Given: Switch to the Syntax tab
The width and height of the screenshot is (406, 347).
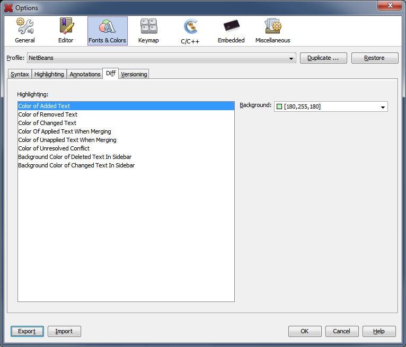Looking at the screenshot, I should (x=20, y=74).
